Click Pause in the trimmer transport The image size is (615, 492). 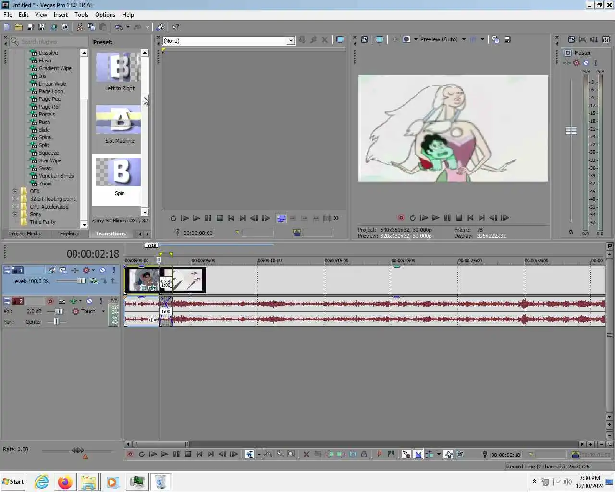tap(208, 218)
